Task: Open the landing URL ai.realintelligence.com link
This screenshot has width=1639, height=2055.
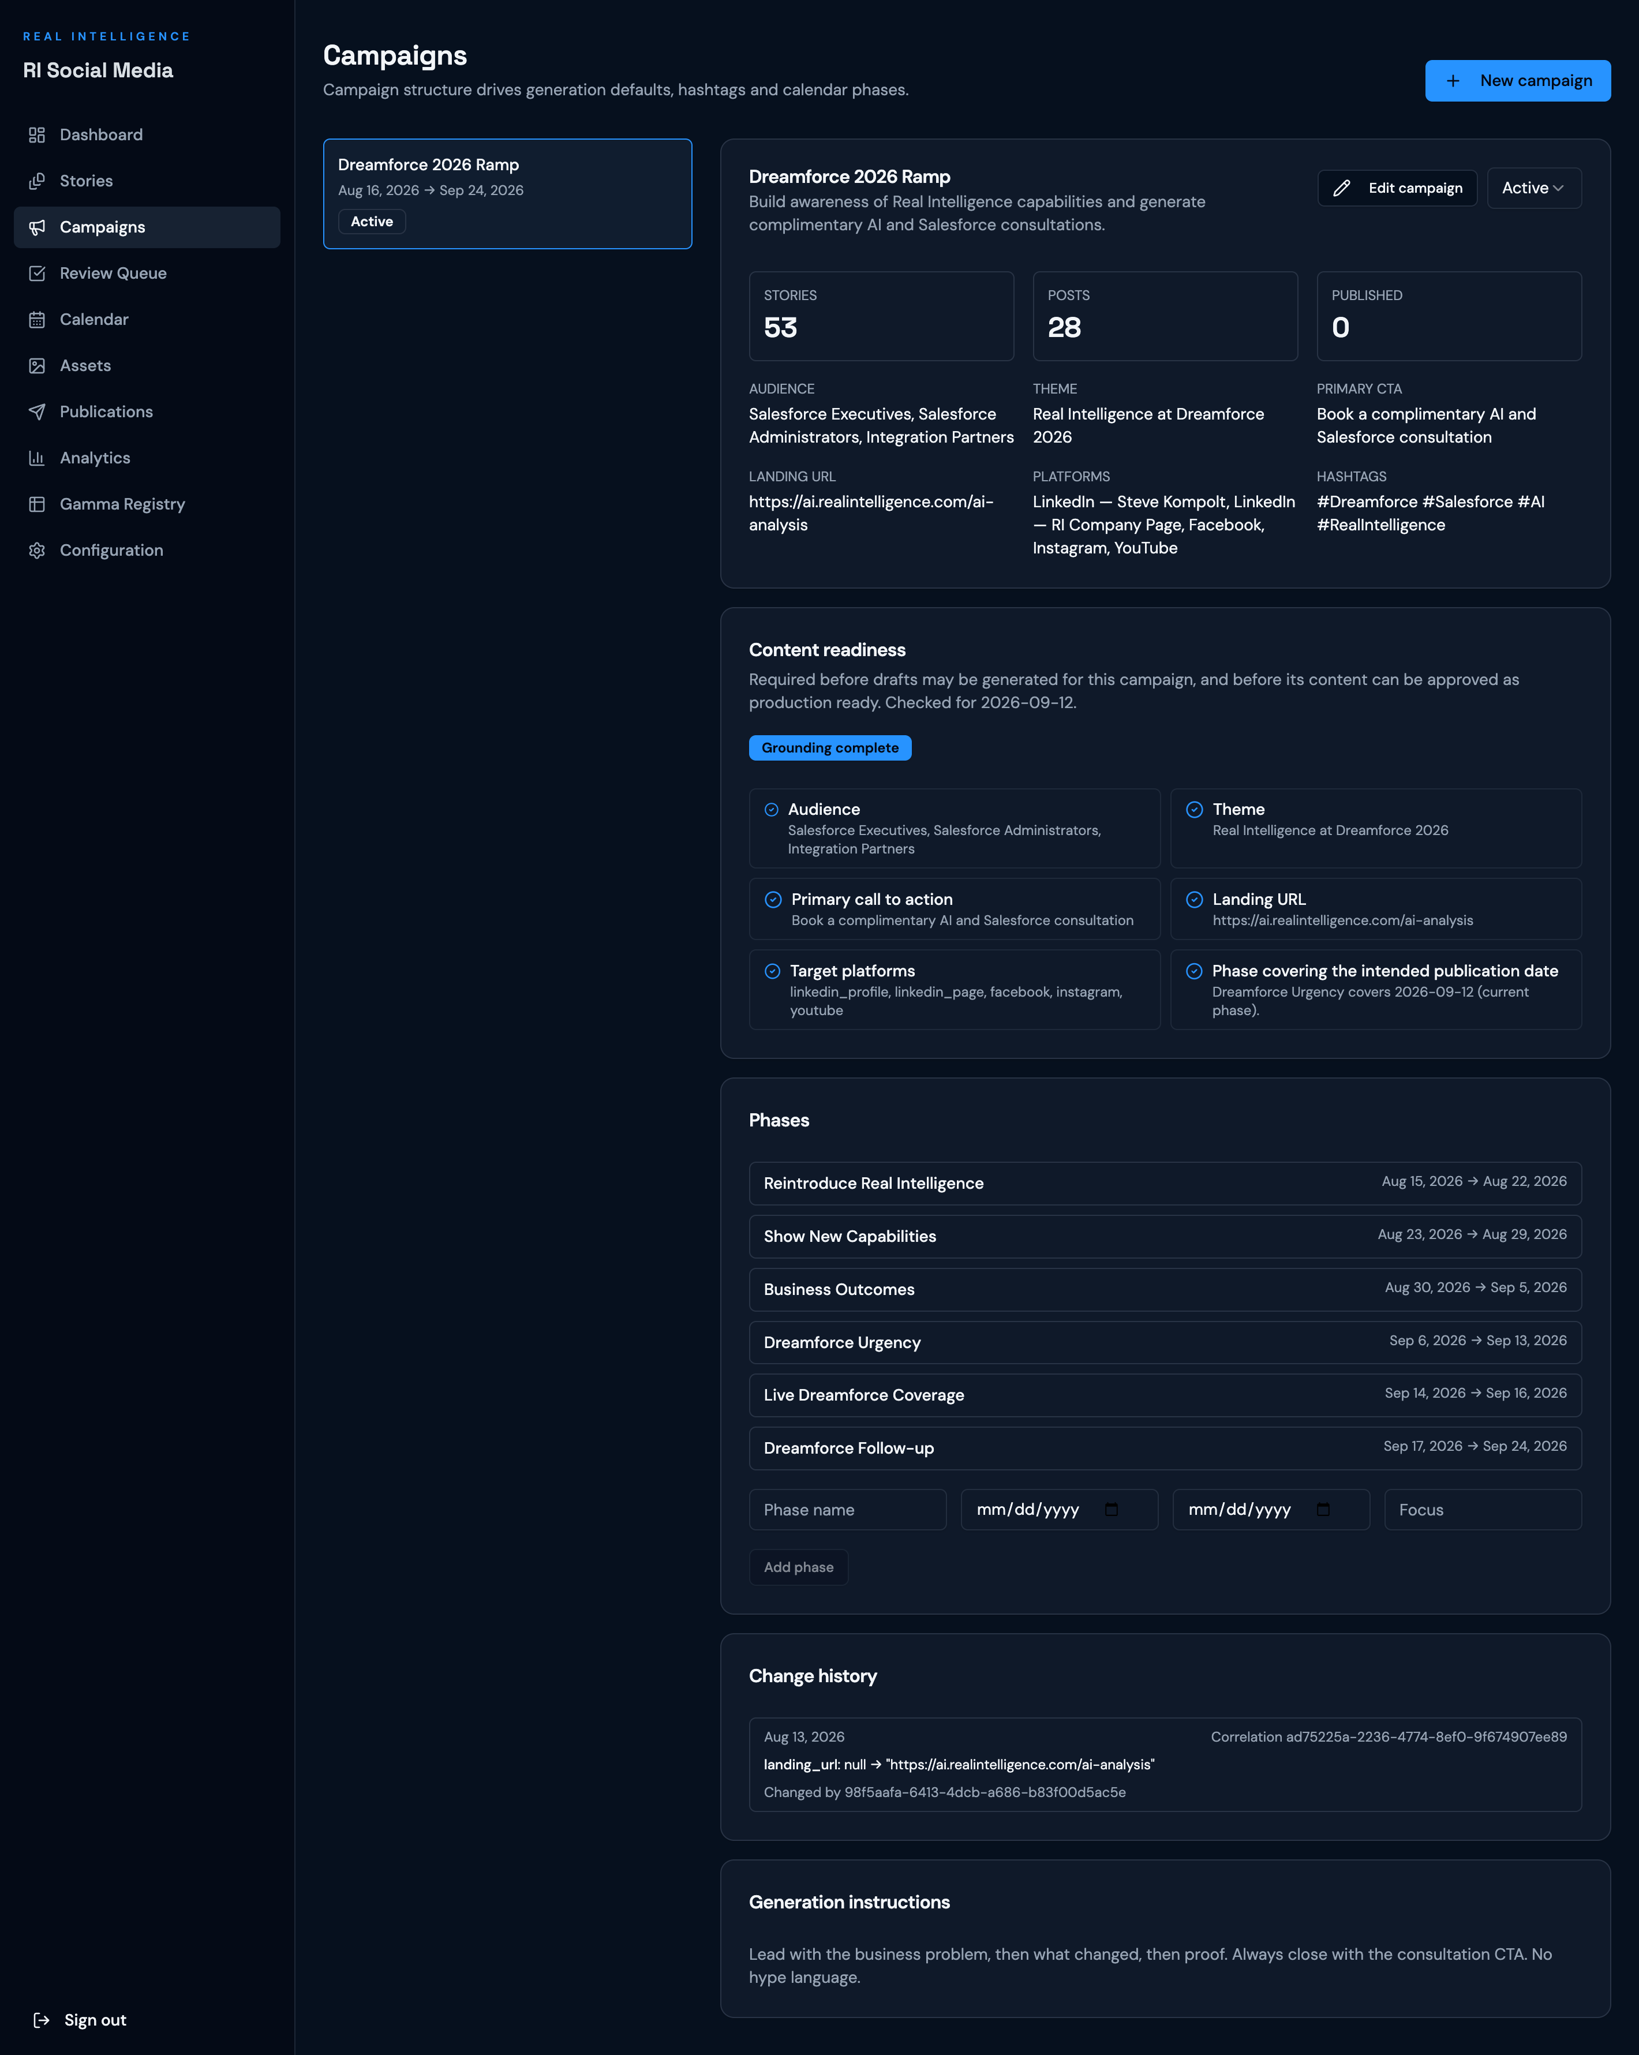Action: tap(870, 513)
